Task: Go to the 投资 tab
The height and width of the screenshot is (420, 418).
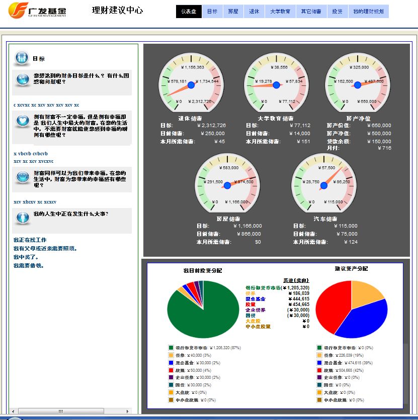Action: click(338, 11)
